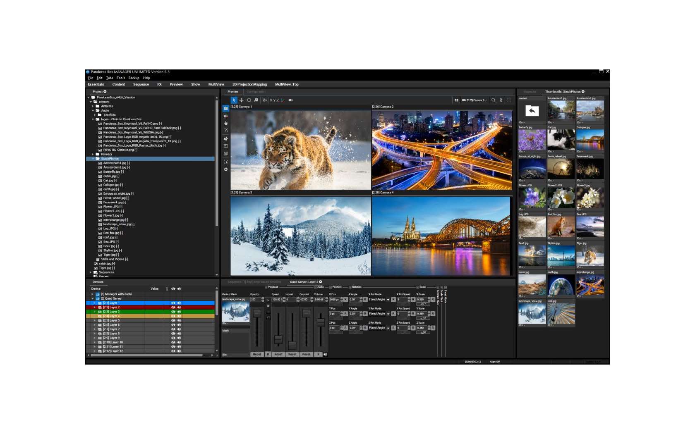Click the Volume fader handle
Image resolution: width=695 pixels, height=434 pixels.
[x=321, y=322]
